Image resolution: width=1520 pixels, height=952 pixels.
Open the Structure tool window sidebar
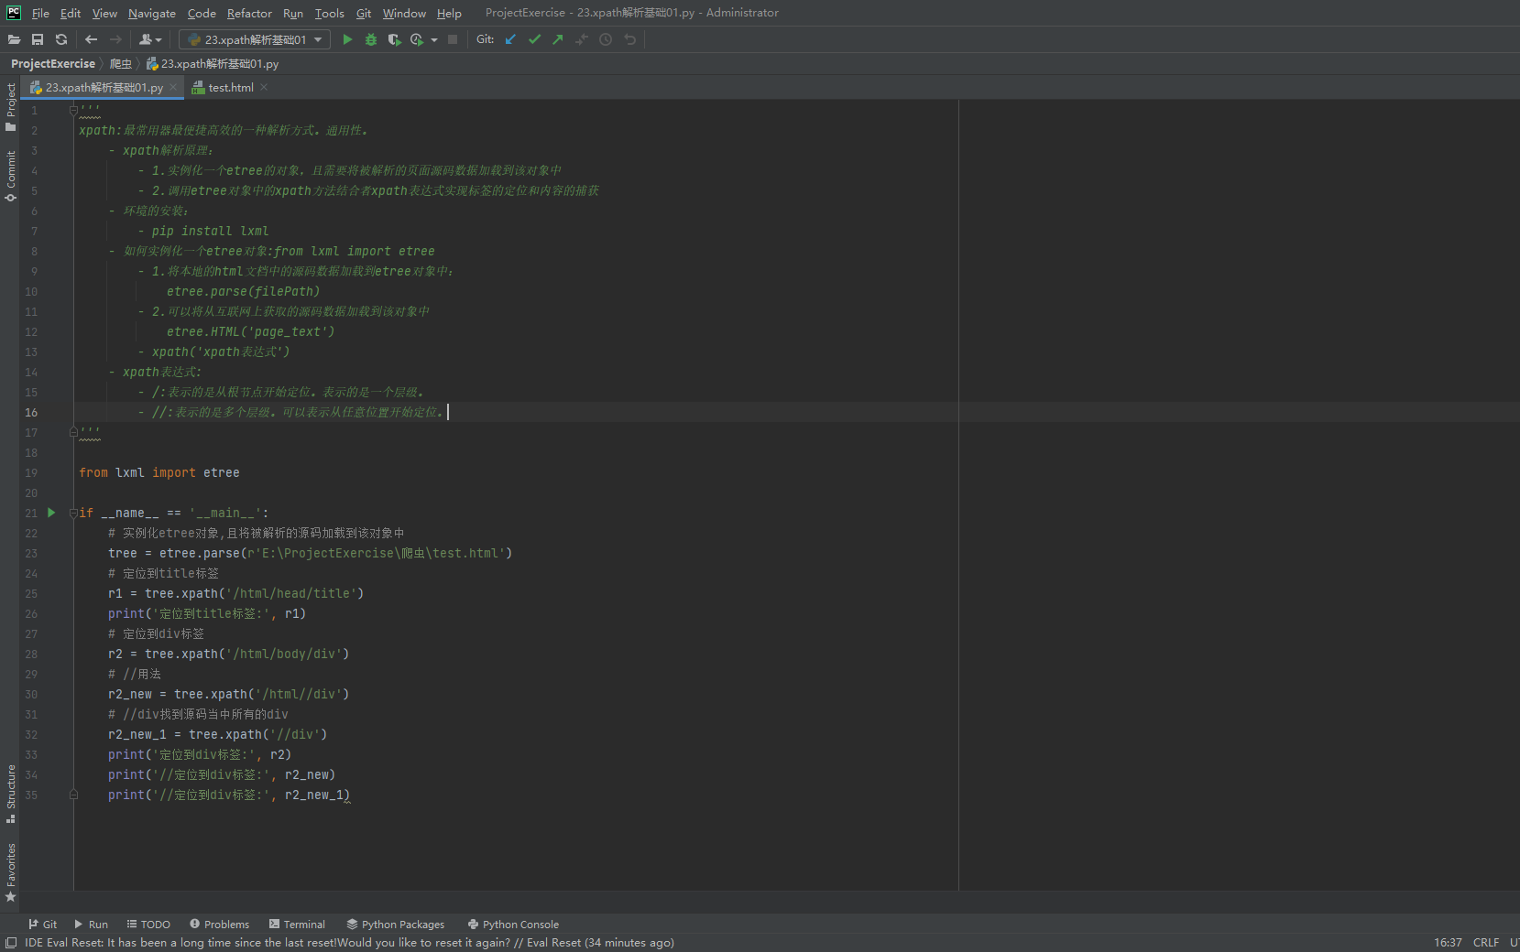(x=11, y=794)
